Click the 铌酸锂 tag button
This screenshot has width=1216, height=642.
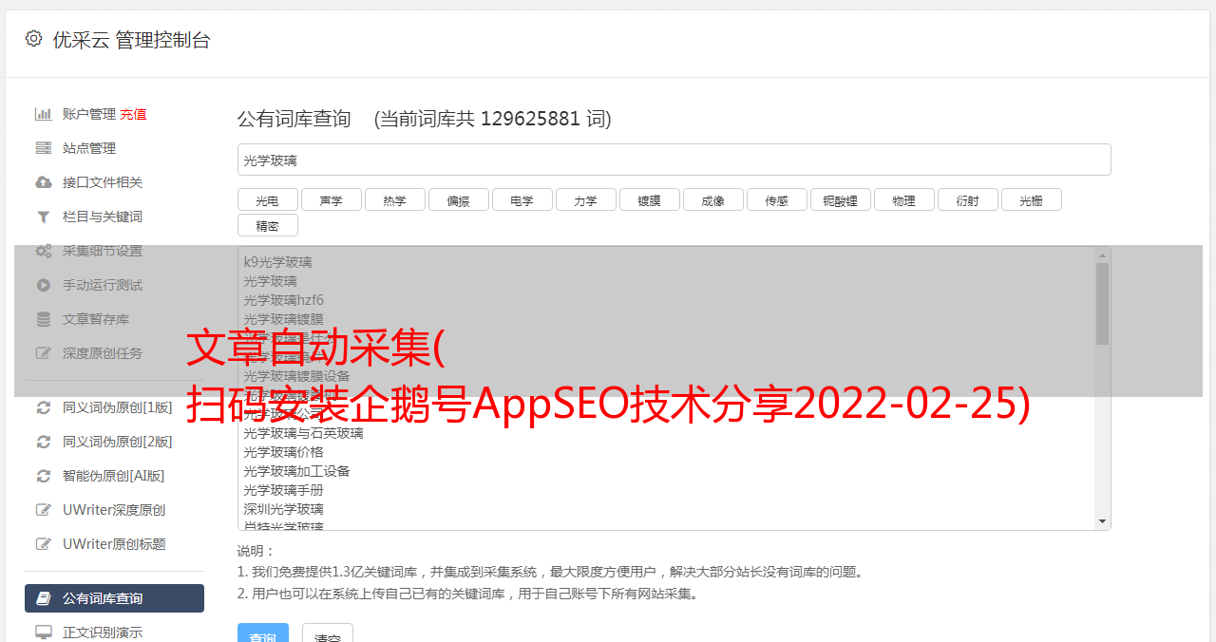tap(840, 200)
